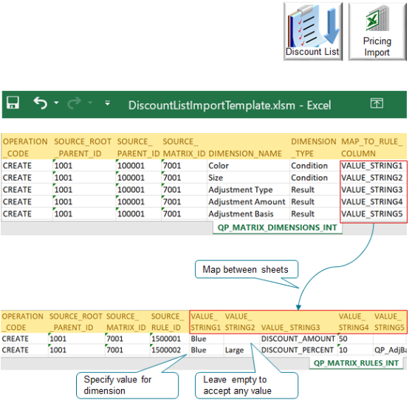This screenshot has height=403, width=409.
Task: Open the Redo dropdown arrow
Action: tap(90, 103)
